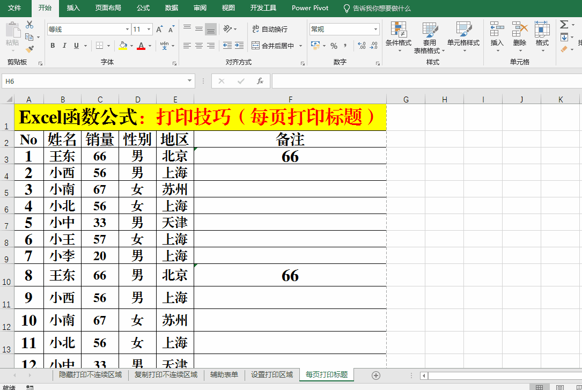Switch to the 设置打印区域 sheet tab

pos(272,374)
